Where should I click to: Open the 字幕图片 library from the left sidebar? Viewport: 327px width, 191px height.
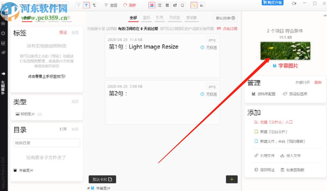(3, 87)
